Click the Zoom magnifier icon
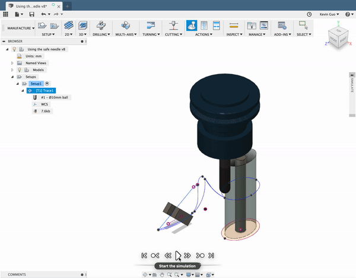 [x=169, y=274]
